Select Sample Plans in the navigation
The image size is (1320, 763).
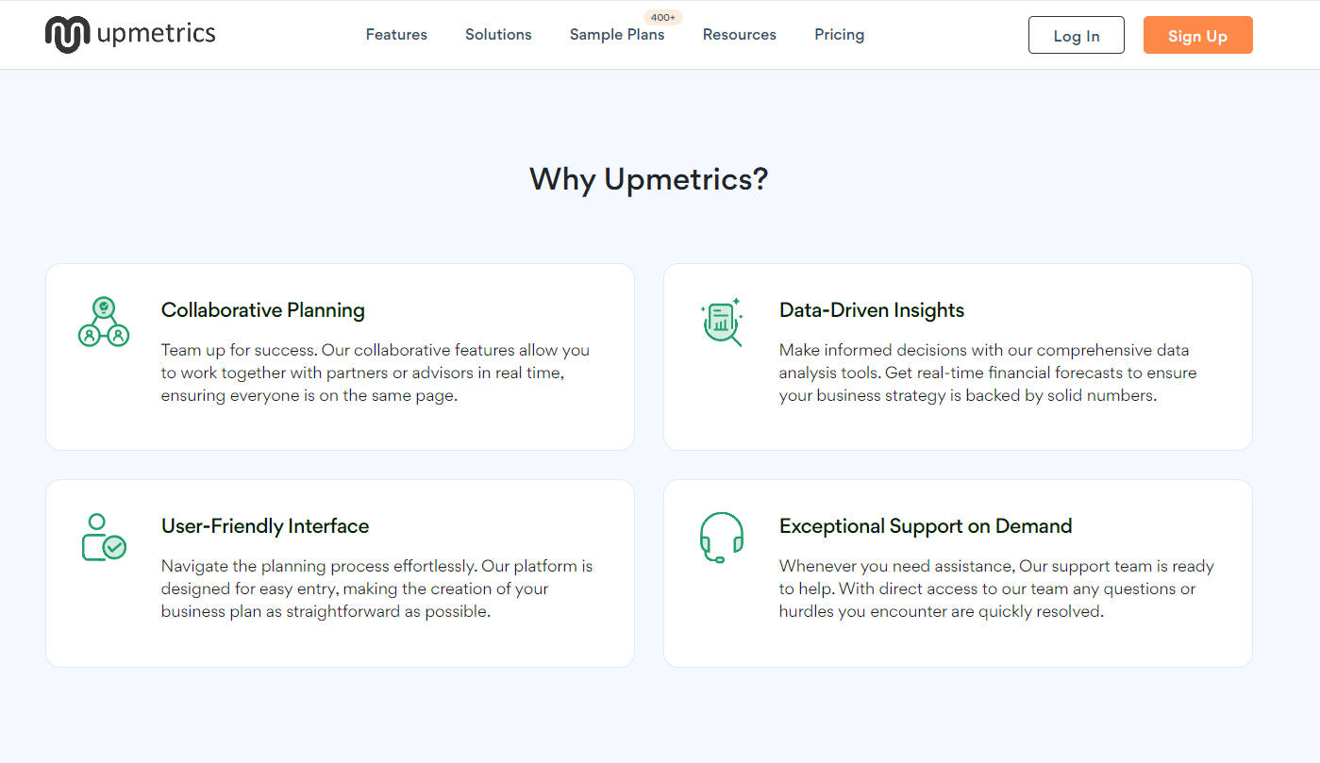coord(617,35)
